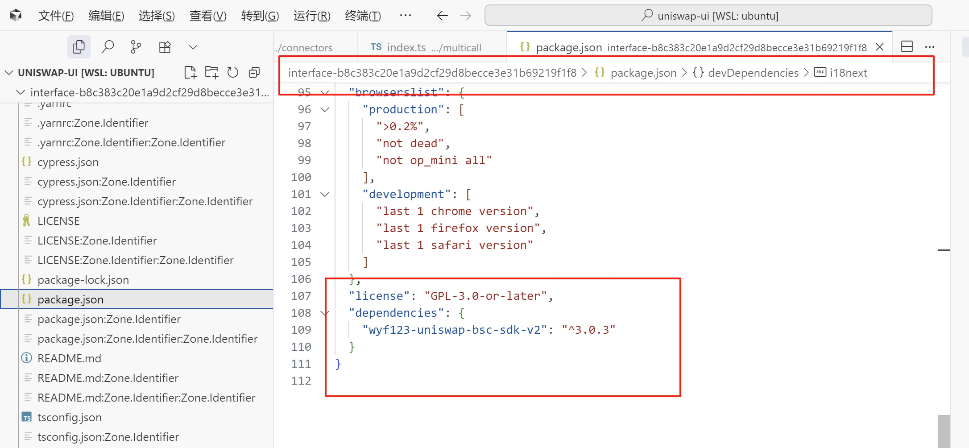Switch to the index.ts multicall tab
Screen dimensions: 969x448
(426, 47)
